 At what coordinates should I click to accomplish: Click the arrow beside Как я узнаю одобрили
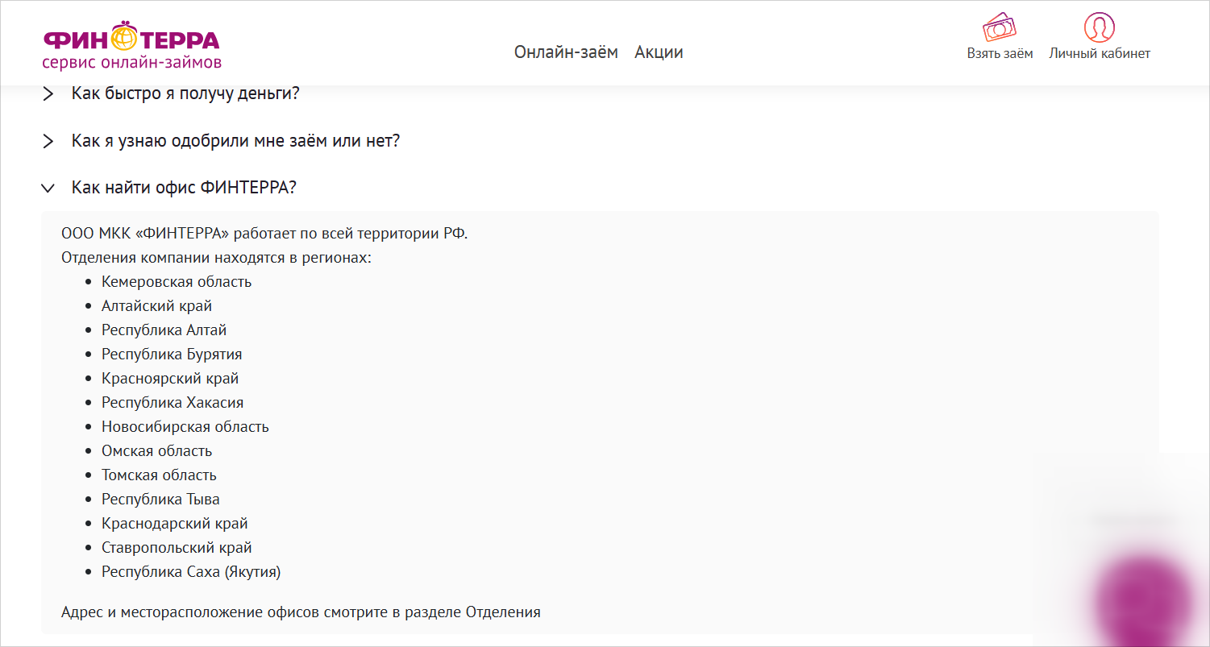tap(48, 142)
